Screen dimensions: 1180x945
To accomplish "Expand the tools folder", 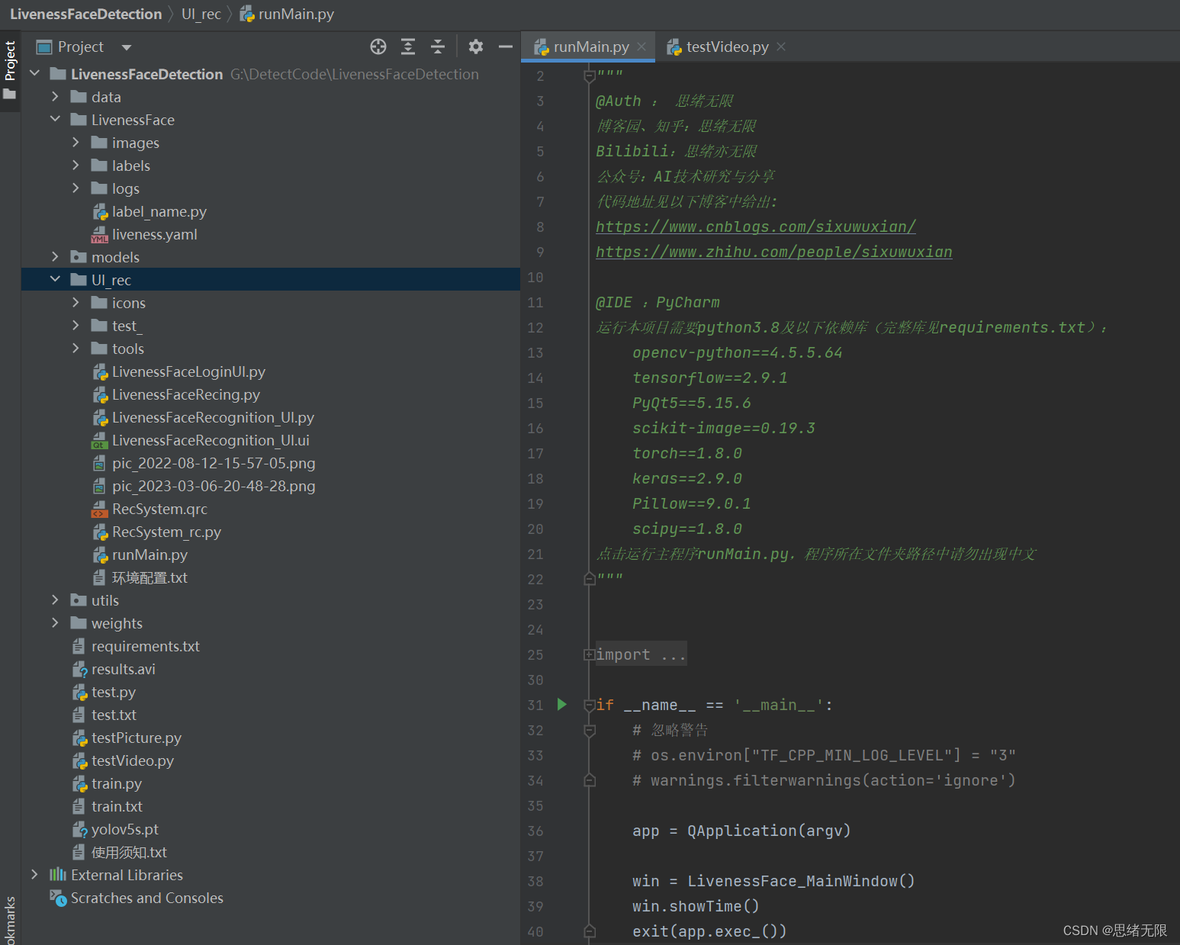I will click(76, 348).
